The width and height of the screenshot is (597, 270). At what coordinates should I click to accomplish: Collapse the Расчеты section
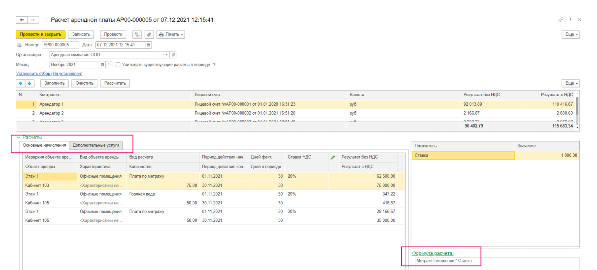(18, 137)
